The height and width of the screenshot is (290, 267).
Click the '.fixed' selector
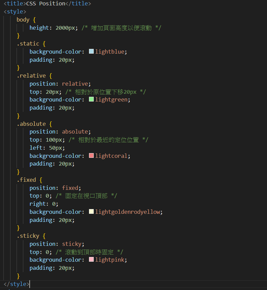pos(26,180)
